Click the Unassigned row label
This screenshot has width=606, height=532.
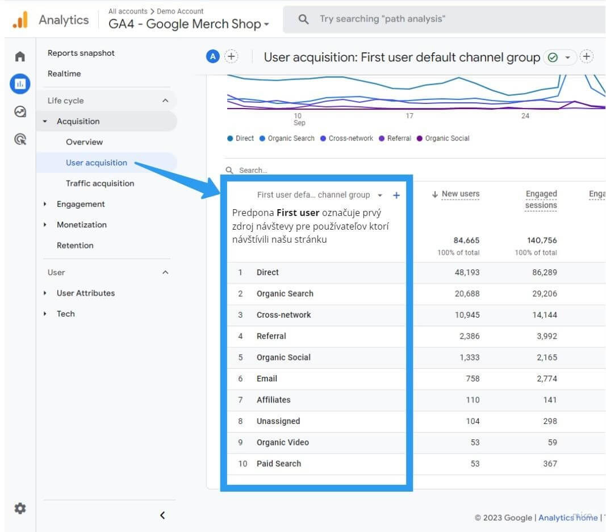pyautogui.click(x=278, y=421)
